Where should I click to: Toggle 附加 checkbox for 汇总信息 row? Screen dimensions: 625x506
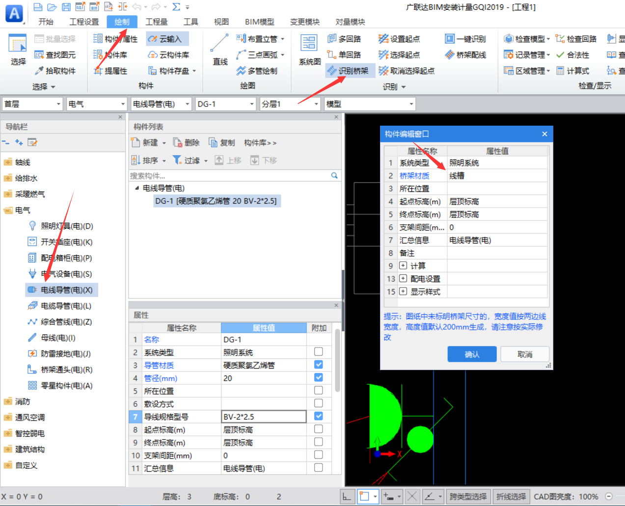(319, 468)
